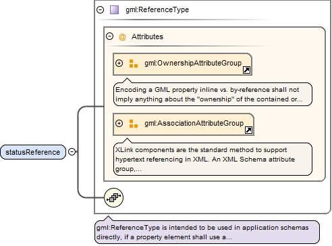
Task: Select the gml:AssociationAttributeGroup label
Action: (194, 123)
